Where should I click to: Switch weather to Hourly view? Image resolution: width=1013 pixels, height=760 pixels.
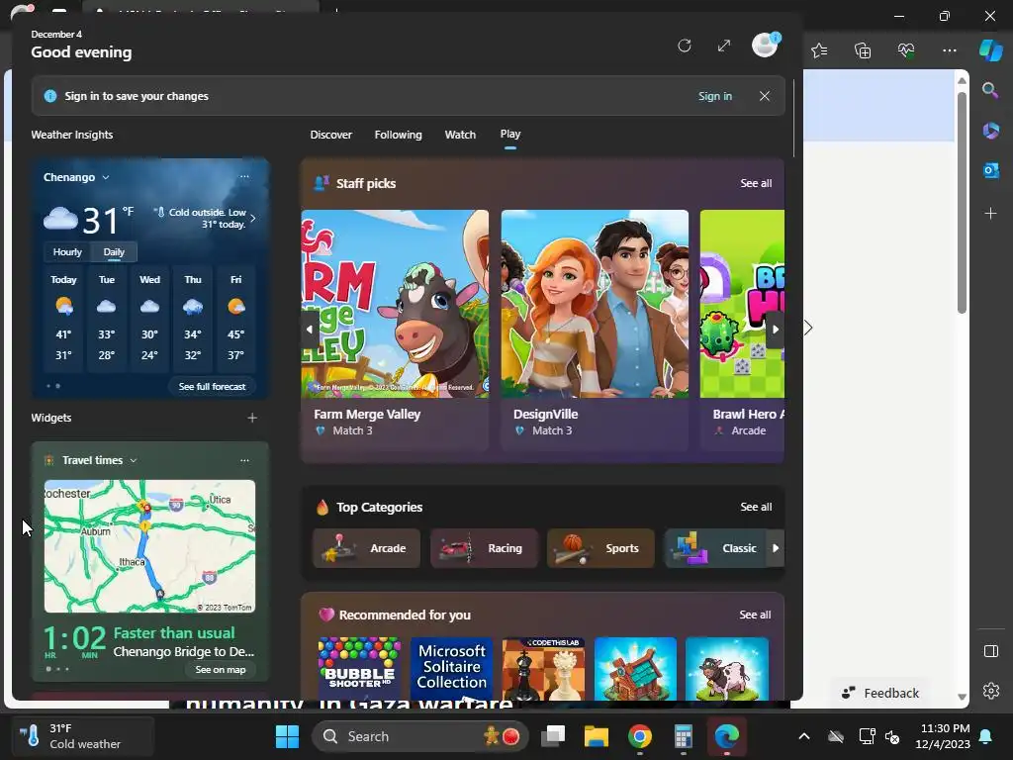(x=67, y=252)
